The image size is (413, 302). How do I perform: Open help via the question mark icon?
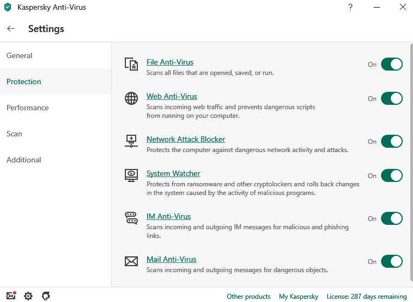tap(350, 7)
